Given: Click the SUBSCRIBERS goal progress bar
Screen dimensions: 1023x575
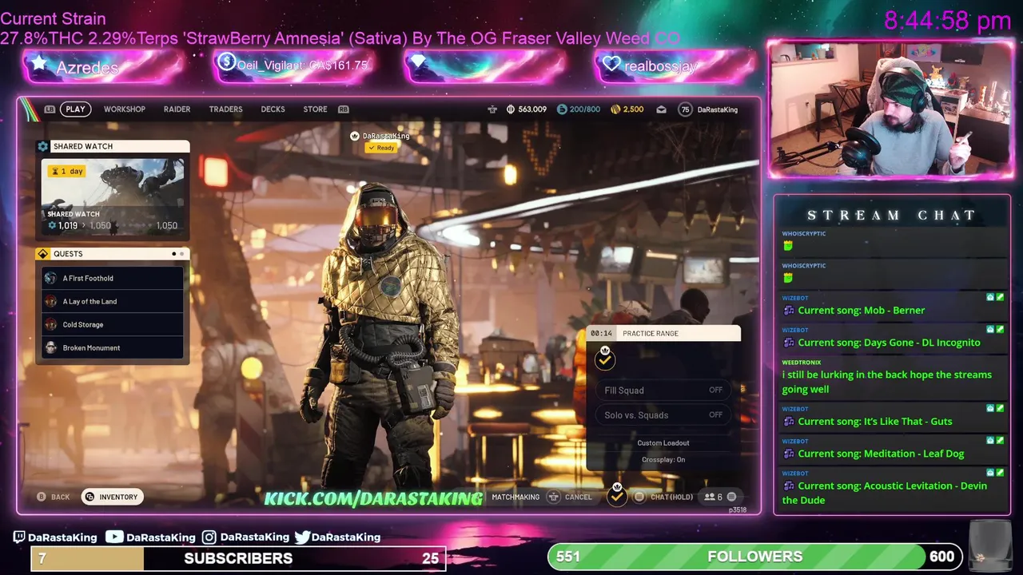Looking at the screenshot, I should click(x=238, y=558).
